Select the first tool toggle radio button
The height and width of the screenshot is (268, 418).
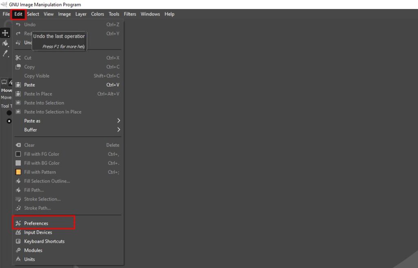point(9,113)
